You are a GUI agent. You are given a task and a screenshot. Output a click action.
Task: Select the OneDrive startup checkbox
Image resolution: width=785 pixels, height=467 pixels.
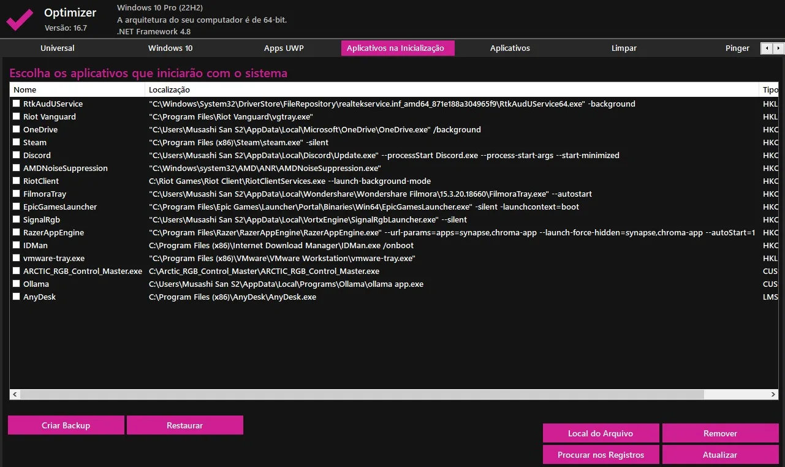click(17, 130)
